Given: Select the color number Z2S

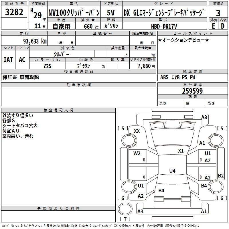Looking at the screenshot, I should (48, 66).
